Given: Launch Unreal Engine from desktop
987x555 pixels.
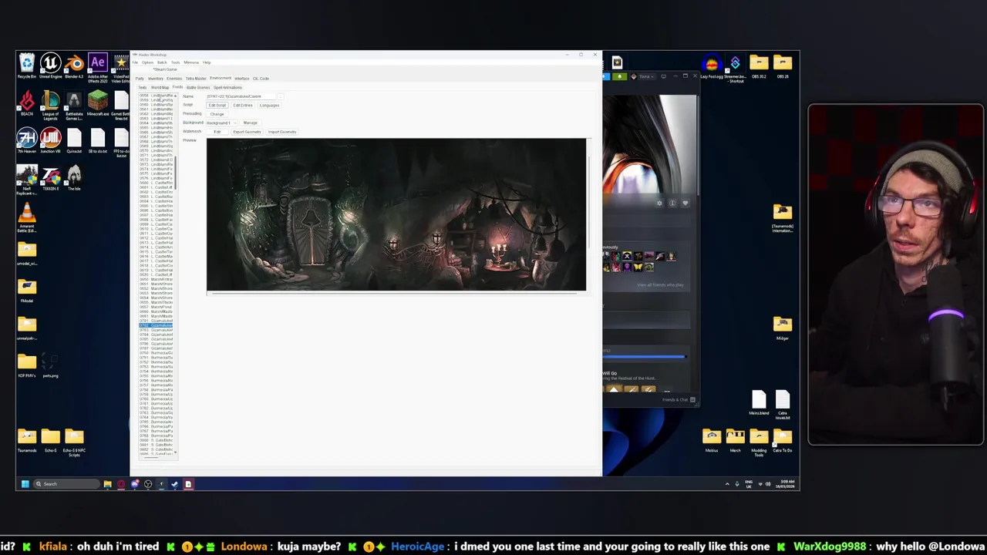Looking at the screenshot, I should pos(50,65).
